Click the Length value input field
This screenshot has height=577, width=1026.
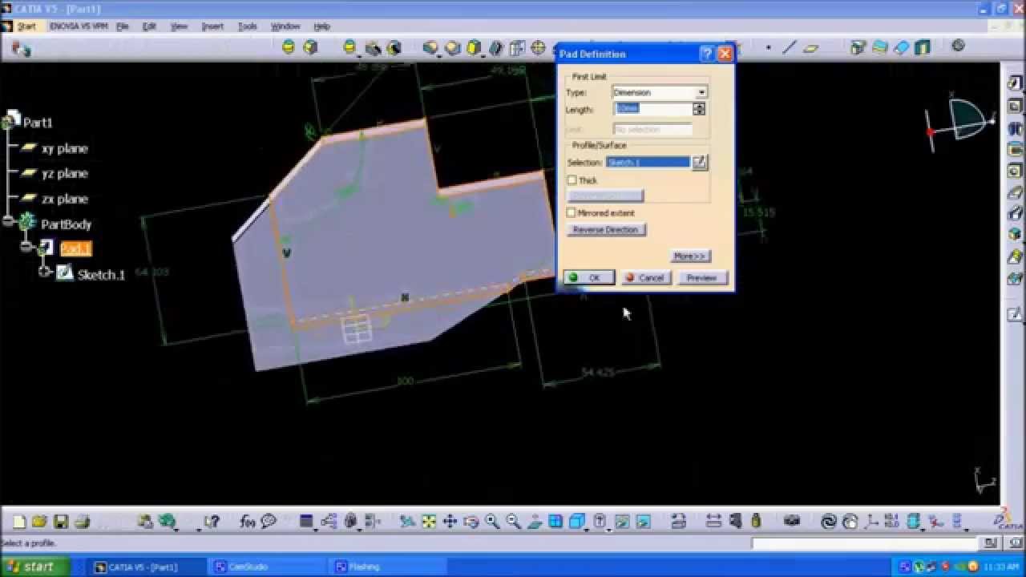[x=653, y=109]
